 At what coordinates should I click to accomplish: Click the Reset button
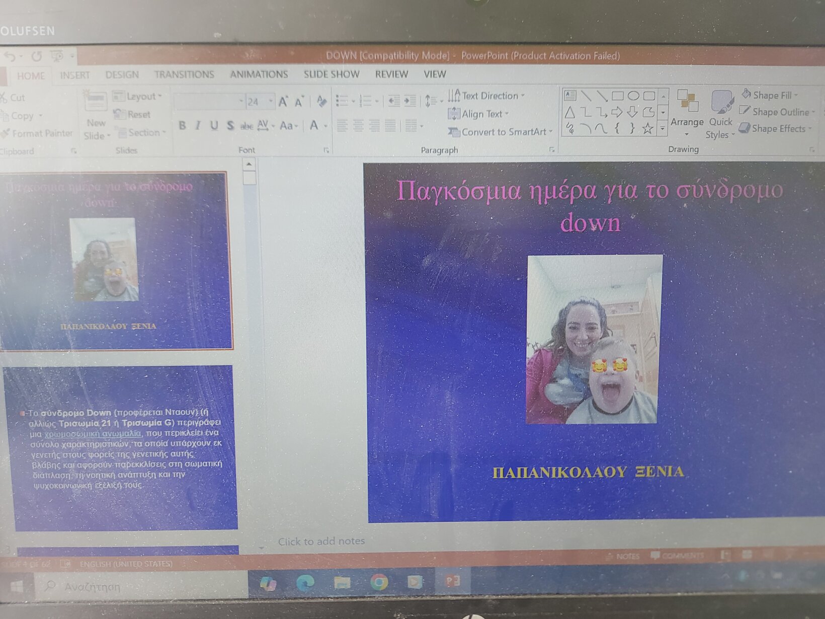[x=132, y=114]
